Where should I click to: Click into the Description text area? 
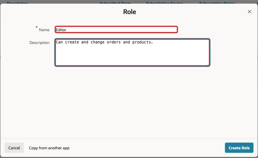click(132, 52)
